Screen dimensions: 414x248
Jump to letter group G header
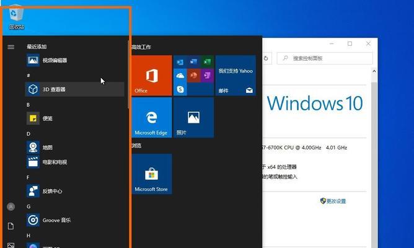click(29, 206)
